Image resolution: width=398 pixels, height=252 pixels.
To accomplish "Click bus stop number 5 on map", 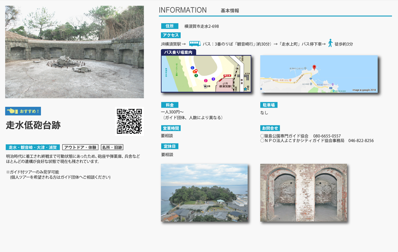I will click(192, 68).
